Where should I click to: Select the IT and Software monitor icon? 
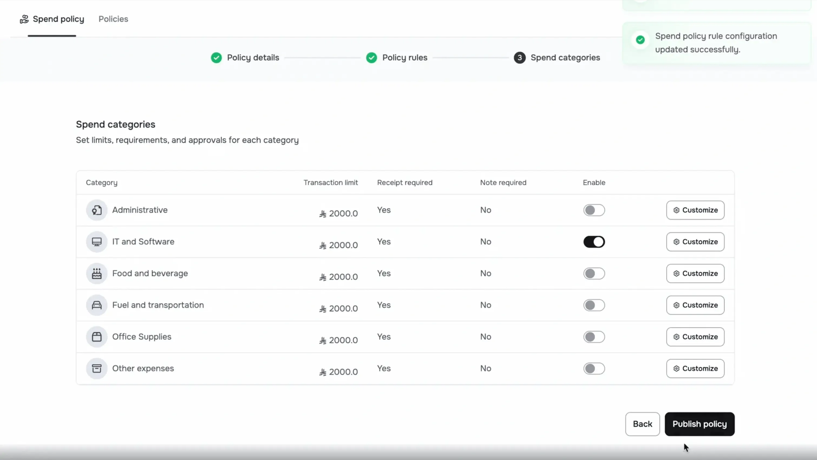pos(97,242)
